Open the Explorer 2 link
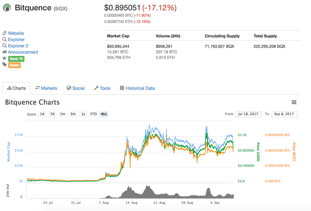Viewport: 311px width, 211px height. 18,46
